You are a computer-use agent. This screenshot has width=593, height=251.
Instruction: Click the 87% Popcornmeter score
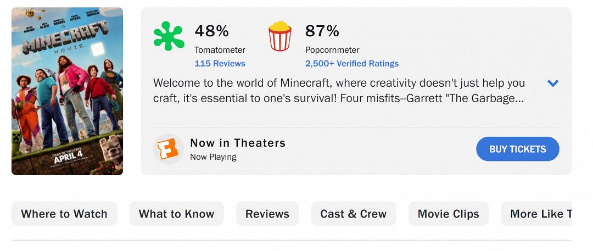click(x=322, y=31)
